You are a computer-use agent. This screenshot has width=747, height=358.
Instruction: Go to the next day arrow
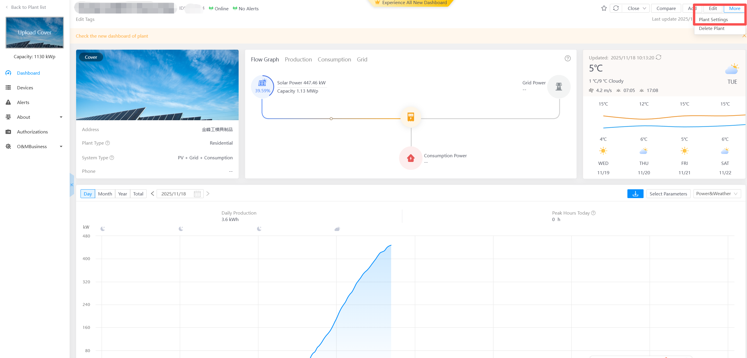(x=208, y=194)
